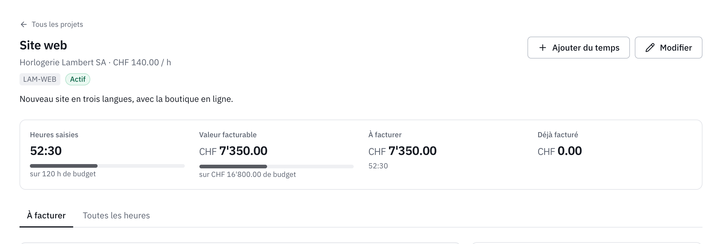The image size is (722, 244).
Task: Switch to the À facturer tab
Action: [x=46, y=216]
